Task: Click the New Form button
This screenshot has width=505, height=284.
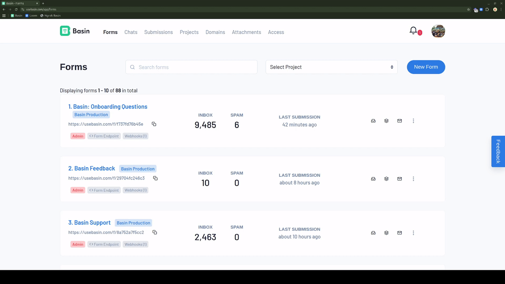Action: coord(426,67)
